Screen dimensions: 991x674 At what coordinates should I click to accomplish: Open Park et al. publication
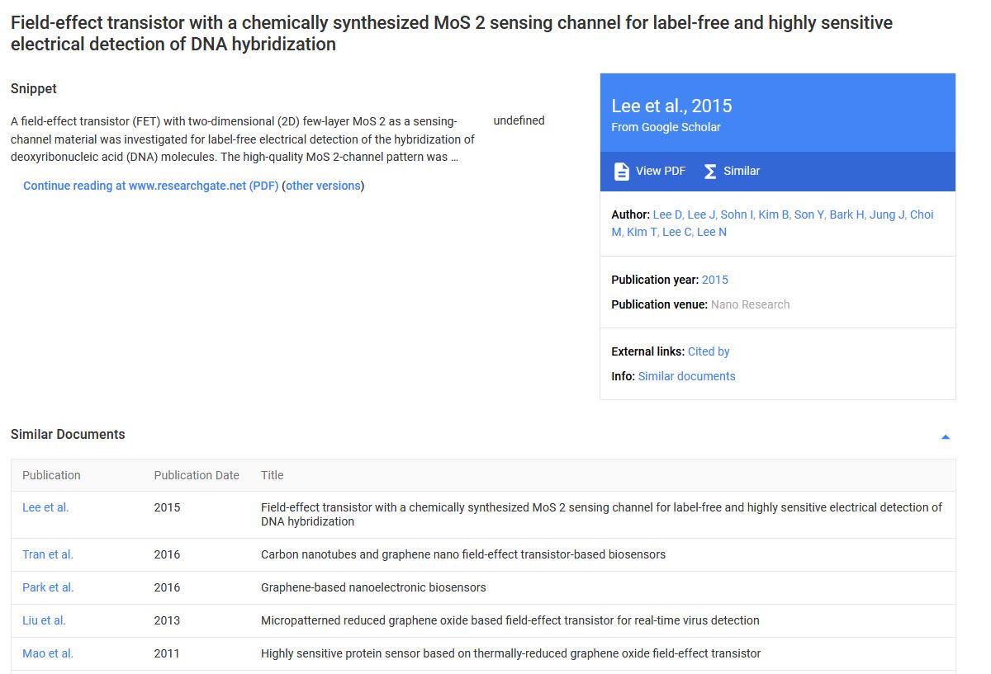click(48, 587)
